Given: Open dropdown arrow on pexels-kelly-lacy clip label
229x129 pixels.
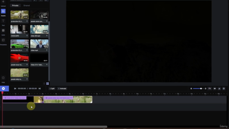Looking at the screenshot, I should pos(71,98).
